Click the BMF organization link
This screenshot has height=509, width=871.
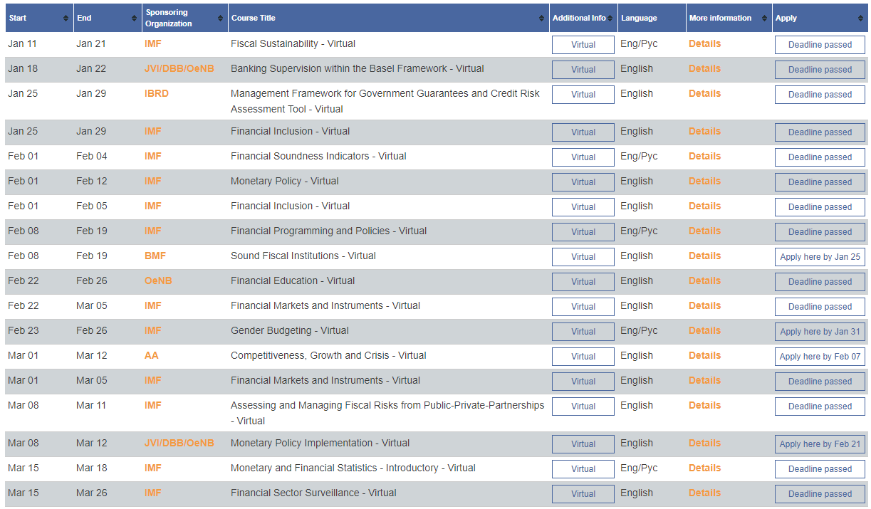point(155,256)
